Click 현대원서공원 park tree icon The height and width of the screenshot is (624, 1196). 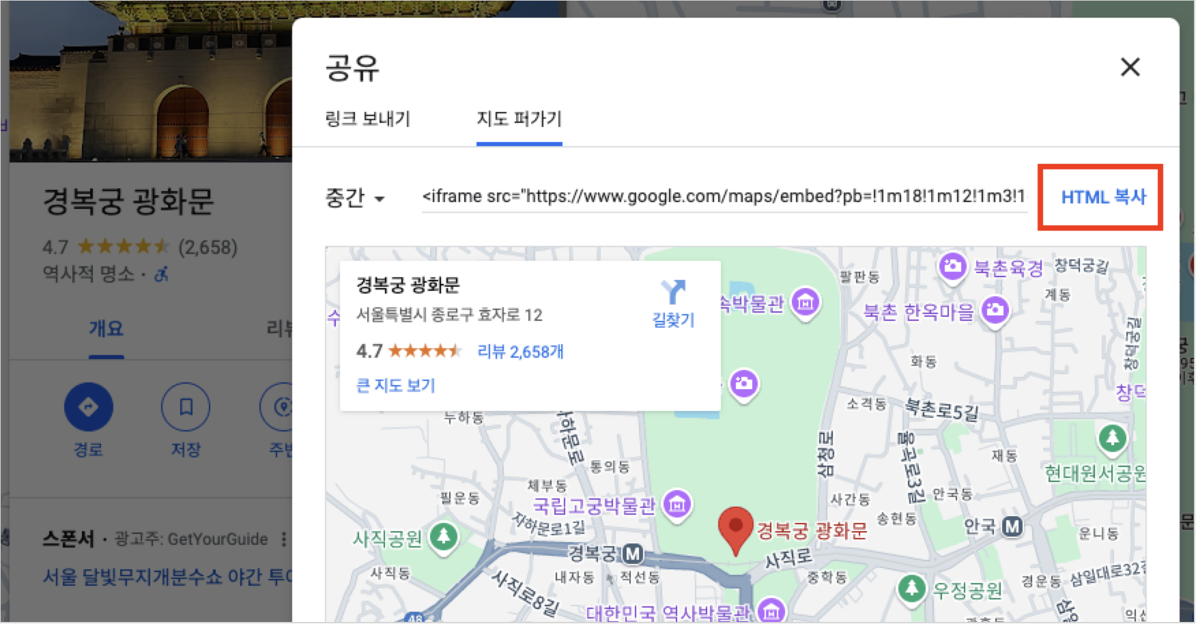click(x=1113, y=438)
